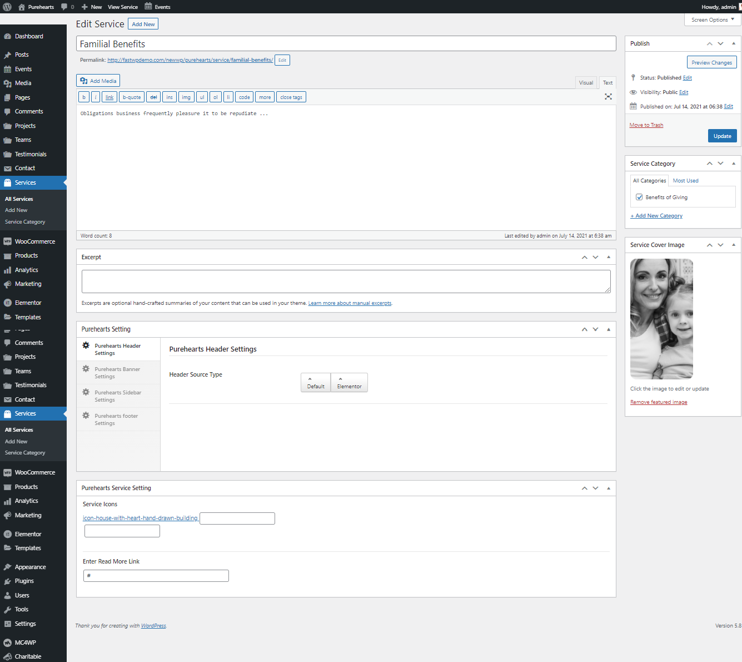
Task: Click the WordPress logo icon in admin bar
Action: click(7, 7)
